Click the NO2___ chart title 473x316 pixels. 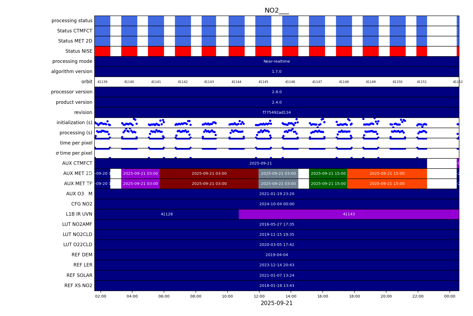click(276, 10)
